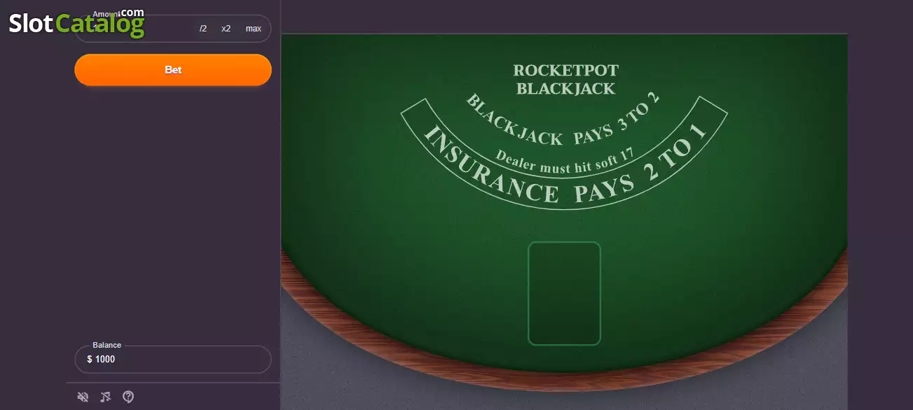Click the $ 1000 balance value
This screenshot has height=410, width=913.
(101, 359)
